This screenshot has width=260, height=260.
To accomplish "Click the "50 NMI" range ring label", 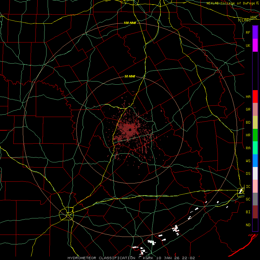I will tap(130, 77).
